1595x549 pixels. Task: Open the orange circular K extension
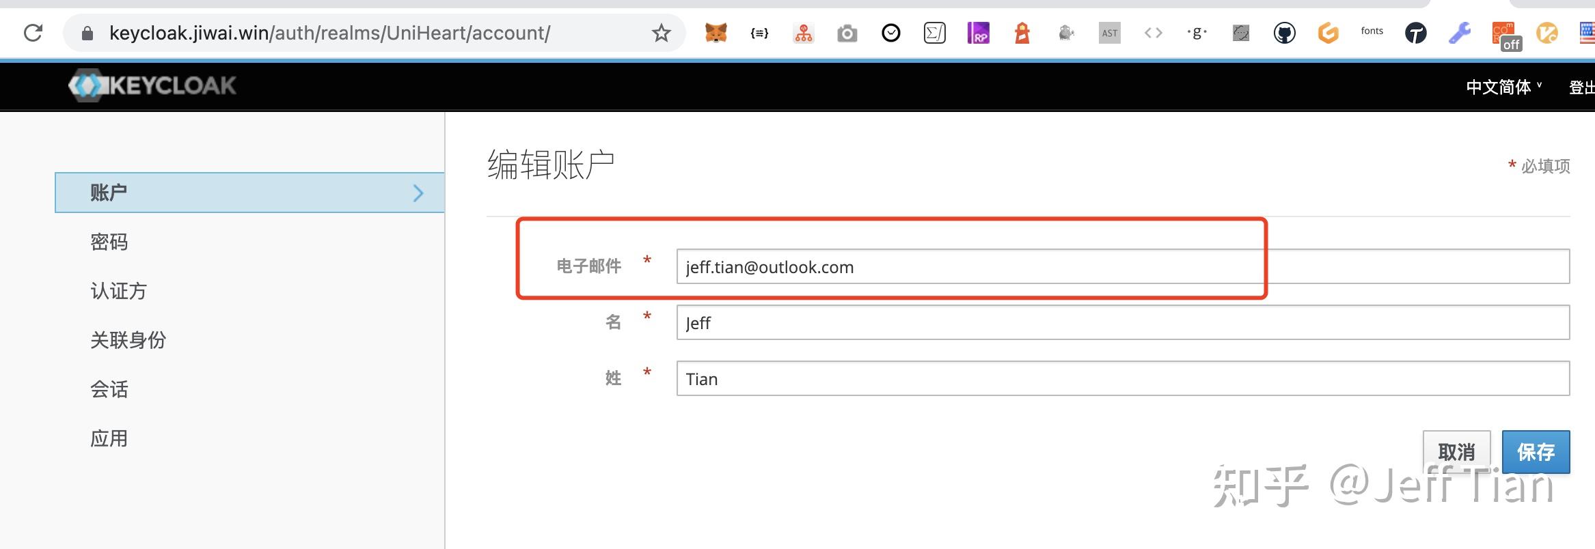click(1547, 33)
